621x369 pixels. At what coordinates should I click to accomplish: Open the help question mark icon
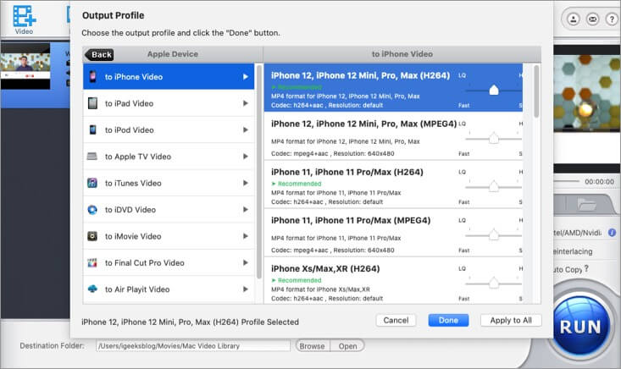[x=612, y=19]
